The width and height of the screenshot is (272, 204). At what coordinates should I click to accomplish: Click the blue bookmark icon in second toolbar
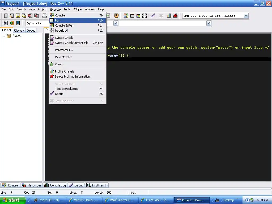18,23
